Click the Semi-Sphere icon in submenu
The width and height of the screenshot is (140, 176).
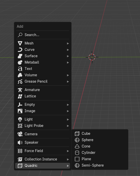coord(77,166)
